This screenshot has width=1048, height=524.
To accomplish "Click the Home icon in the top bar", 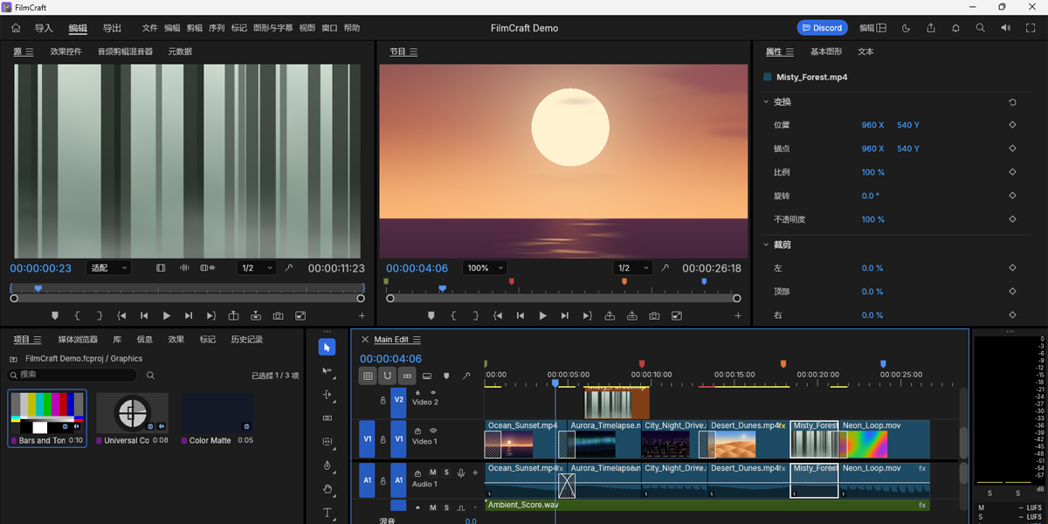I will [16, 28].
